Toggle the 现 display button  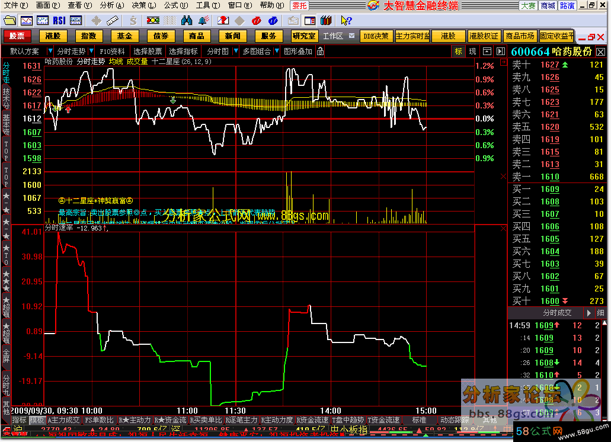[x=472, y=52]
